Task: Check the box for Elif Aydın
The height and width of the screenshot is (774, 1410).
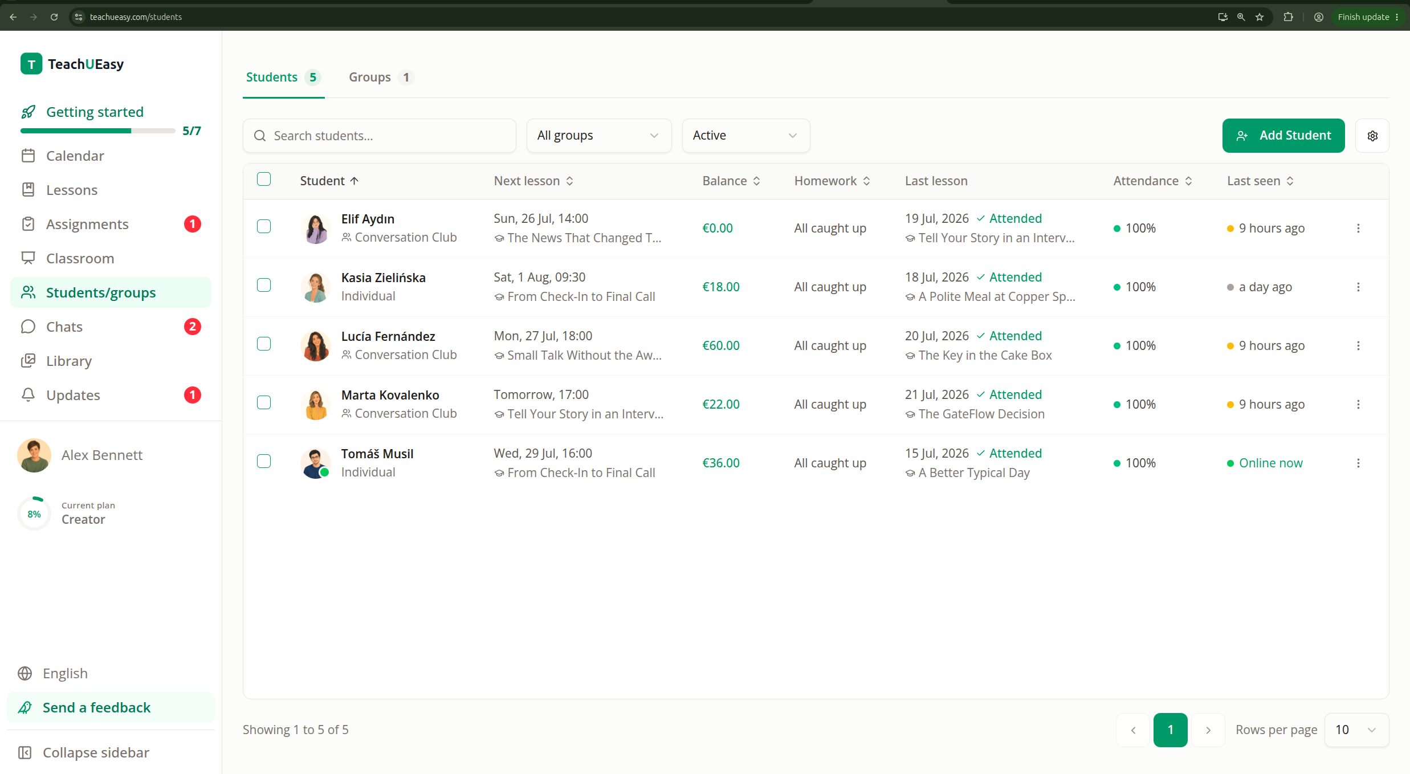Action: [264, 226]
